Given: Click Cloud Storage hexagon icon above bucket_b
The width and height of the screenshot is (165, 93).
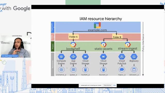Looking at the screenshot, I should point(103,57).
